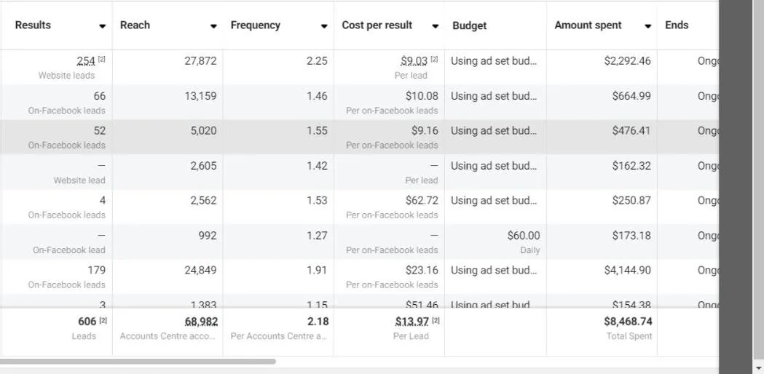Image resolution: width=764 pixels, height=374 pixels.
Task: Click the 66 on-Facebook leads result cell
Action: (x=99, y=96)
